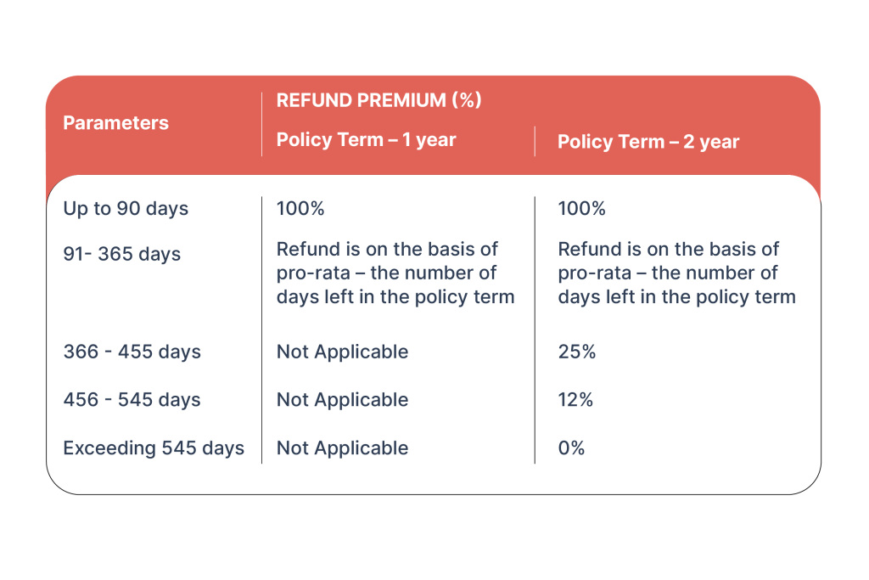
Task: Select the "REFUND PREMIUM (%)" heading
Action: click(378, 100)
